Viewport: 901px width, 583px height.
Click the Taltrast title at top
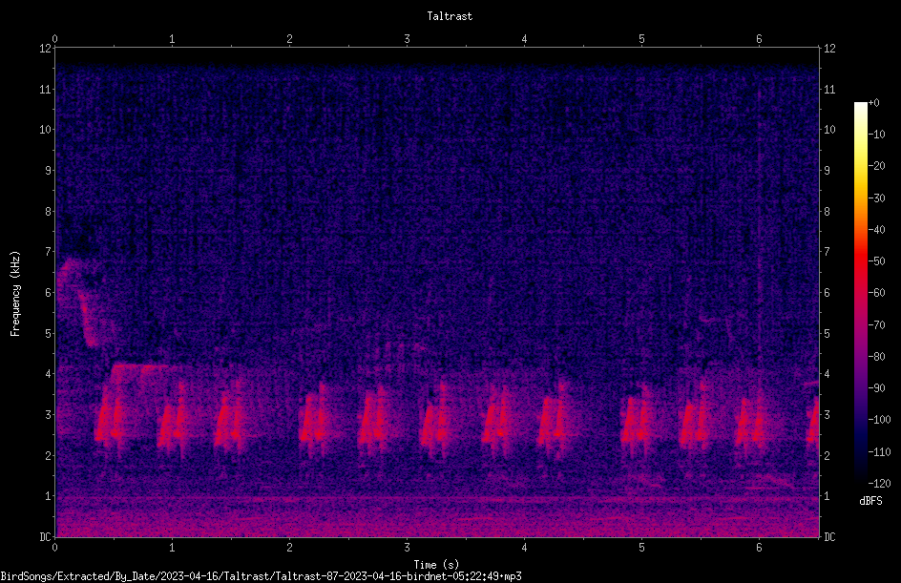(x=450, y=16)
